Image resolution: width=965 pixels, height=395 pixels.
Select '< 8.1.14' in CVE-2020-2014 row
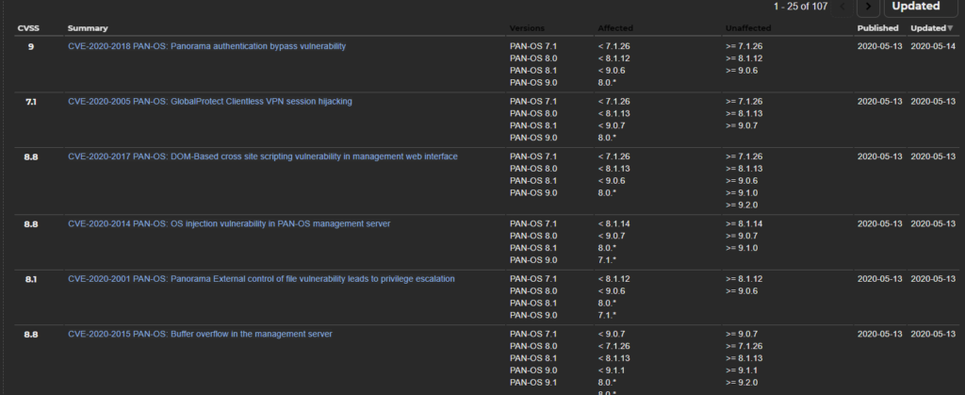(x=613, y=224)
